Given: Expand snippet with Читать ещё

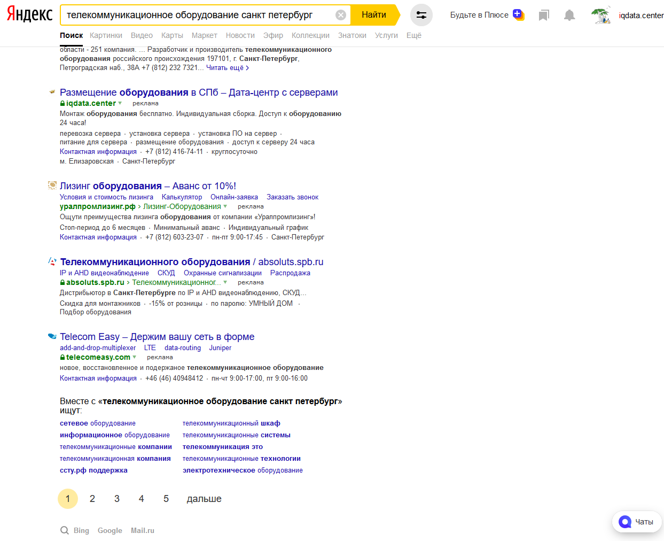Looking at the screenshot, I should [228, 68].
